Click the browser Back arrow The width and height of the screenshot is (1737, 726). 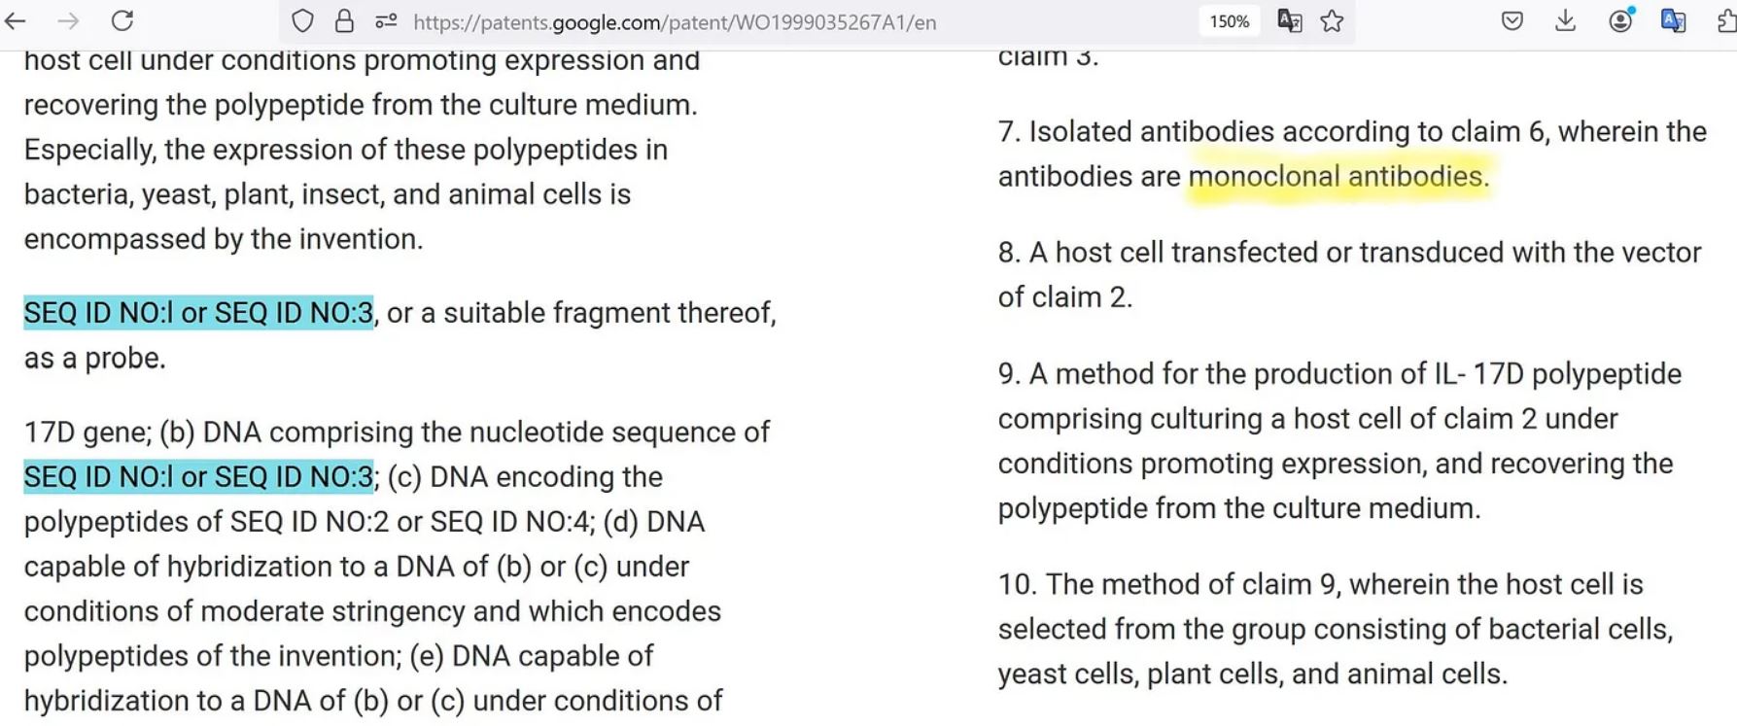(x=16, y=21)
